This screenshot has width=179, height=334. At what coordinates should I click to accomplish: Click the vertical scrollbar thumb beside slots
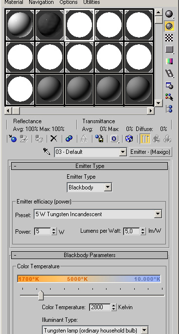click(158, 19)
